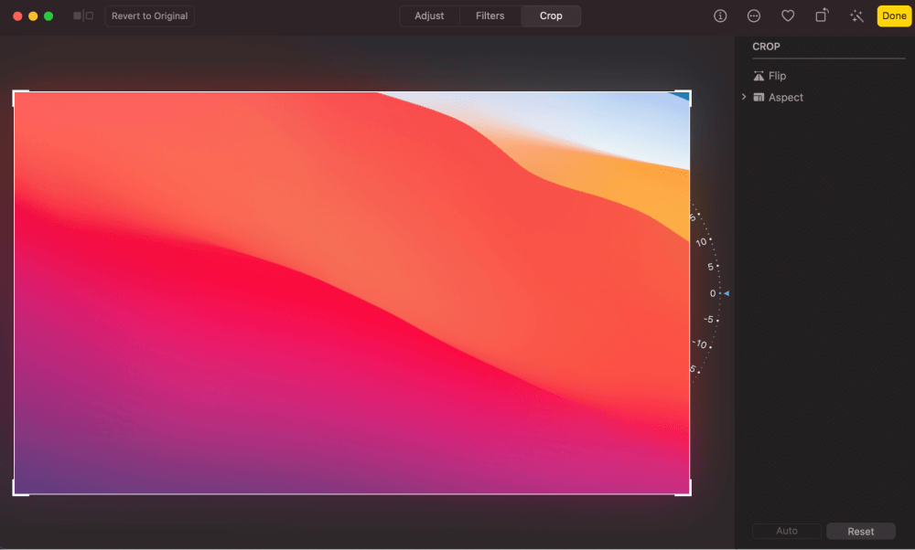The image size is (915, 550).
Task: Apply Auto Enhance with the magic wand
Action: 856,16
